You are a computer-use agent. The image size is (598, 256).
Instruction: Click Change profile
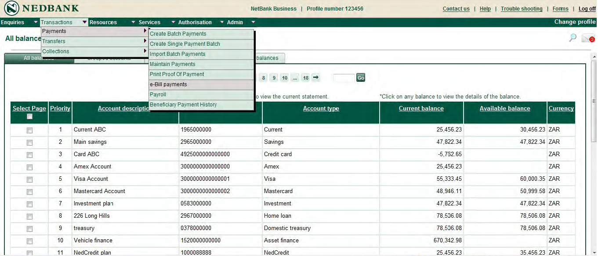coord(575,22)
